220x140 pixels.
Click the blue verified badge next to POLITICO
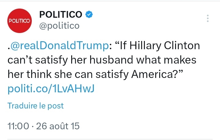point(89,14)
